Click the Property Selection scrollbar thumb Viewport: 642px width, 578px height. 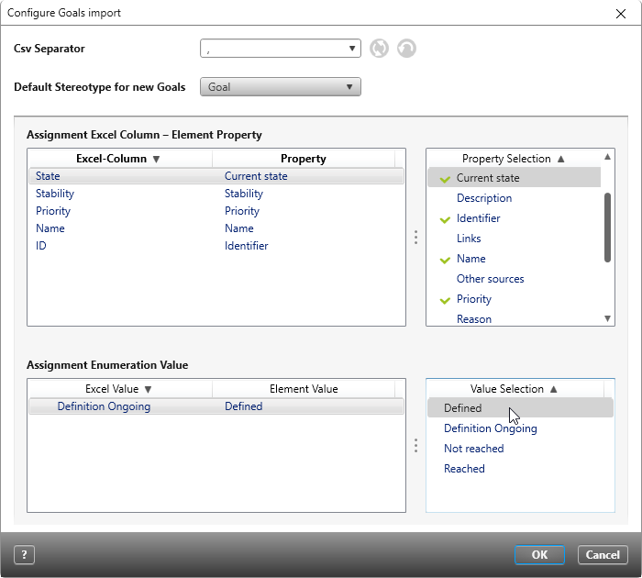click(606, 227)
